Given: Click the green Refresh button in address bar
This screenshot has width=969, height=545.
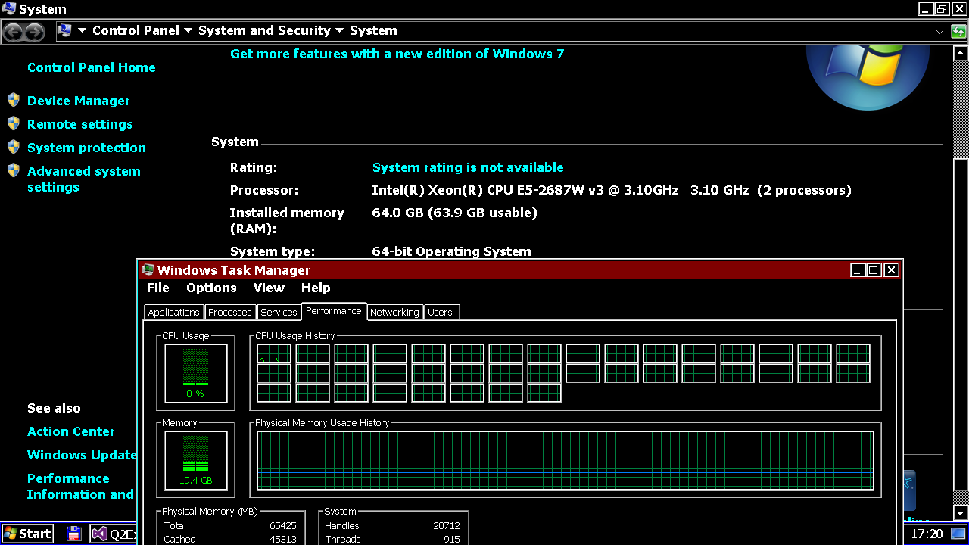Looking at the screenshot, I should click(958, 32).
